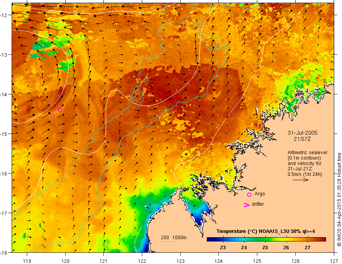
Task: Click the '26' color bar tick label
Action: [286, 247]
